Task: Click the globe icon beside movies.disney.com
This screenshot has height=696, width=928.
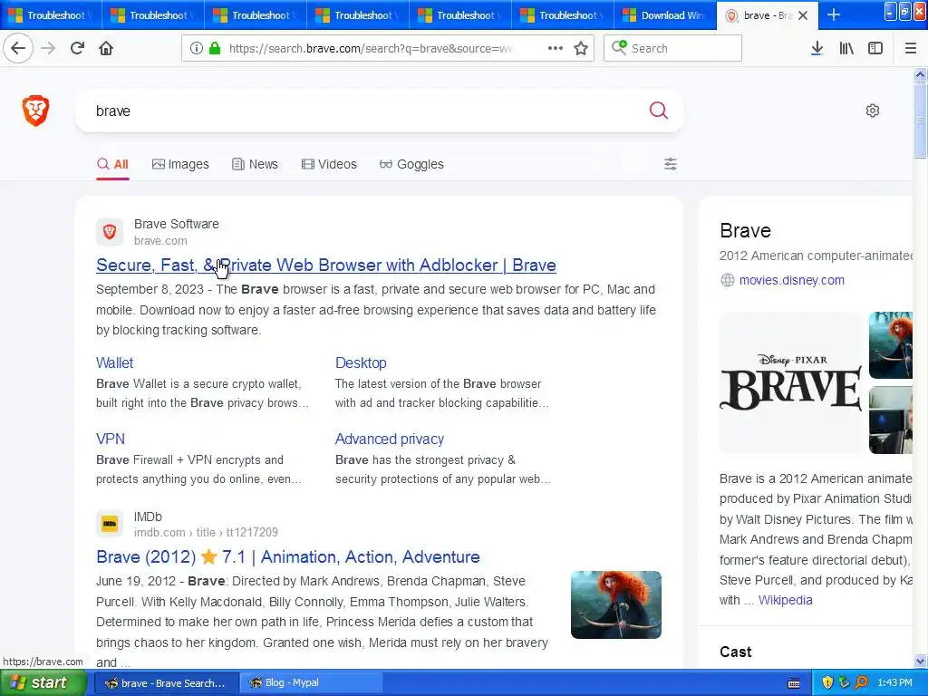Action: pos(728,280)
